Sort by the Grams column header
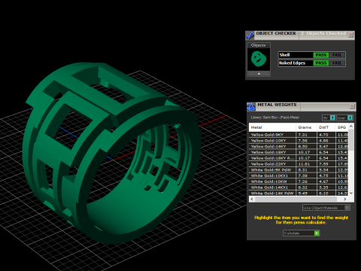 tap(306, 127)
